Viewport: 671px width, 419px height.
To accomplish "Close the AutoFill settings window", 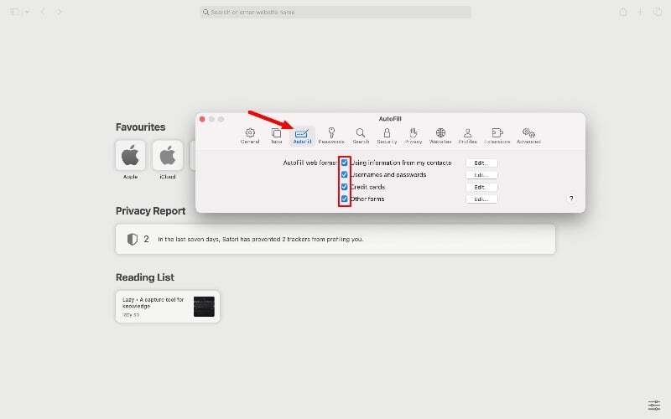I will [x=202, y=119].
